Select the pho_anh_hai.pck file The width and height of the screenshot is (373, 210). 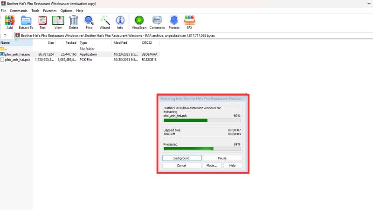coord(17,60)
